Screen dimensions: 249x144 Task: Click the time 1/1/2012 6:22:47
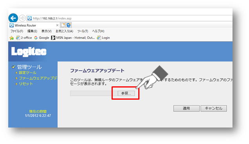pos(38,116)
